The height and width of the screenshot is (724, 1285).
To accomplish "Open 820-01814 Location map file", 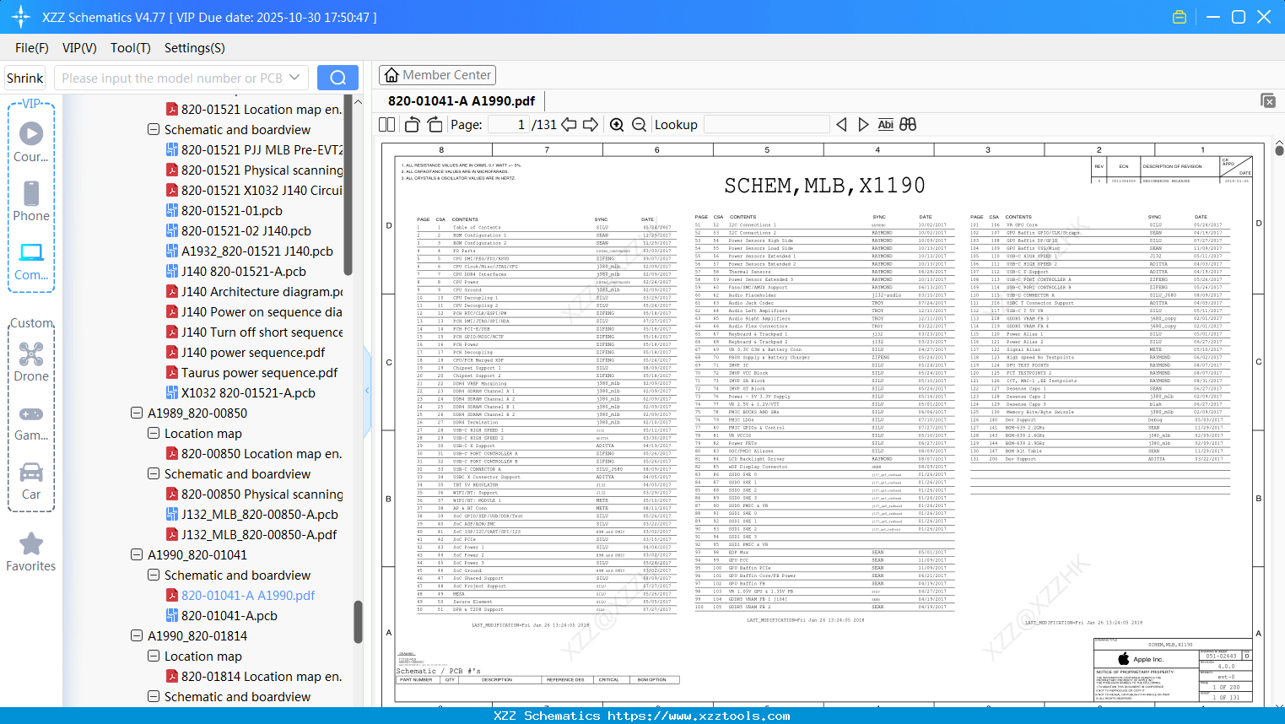I will click(262, 677).
